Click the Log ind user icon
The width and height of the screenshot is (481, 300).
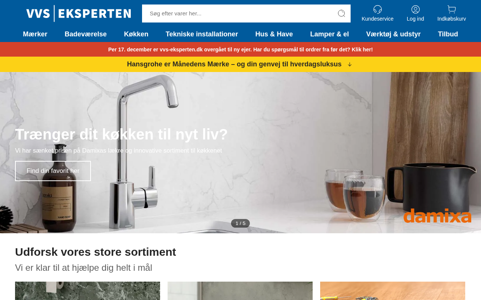416,9
